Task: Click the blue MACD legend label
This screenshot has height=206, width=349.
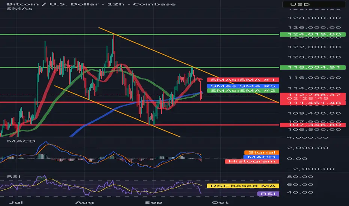Action: [x=261, y=157]
